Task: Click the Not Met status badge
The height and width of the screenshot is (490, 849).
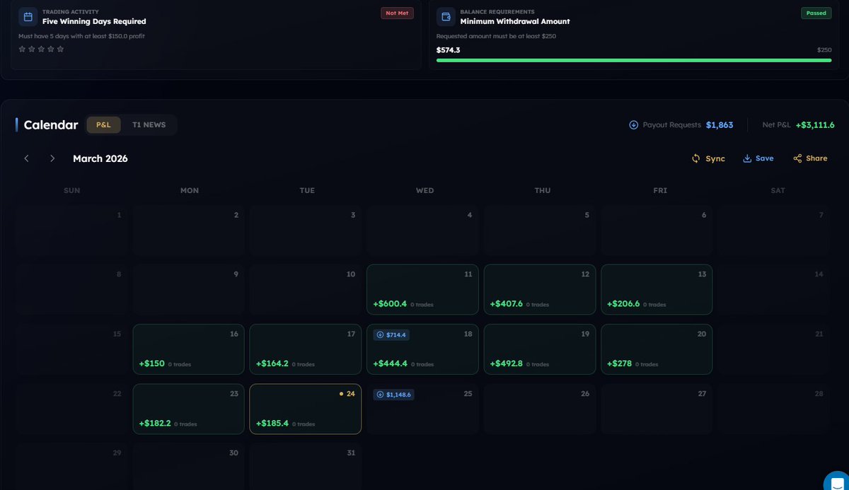Action: (x=397, y=13)
